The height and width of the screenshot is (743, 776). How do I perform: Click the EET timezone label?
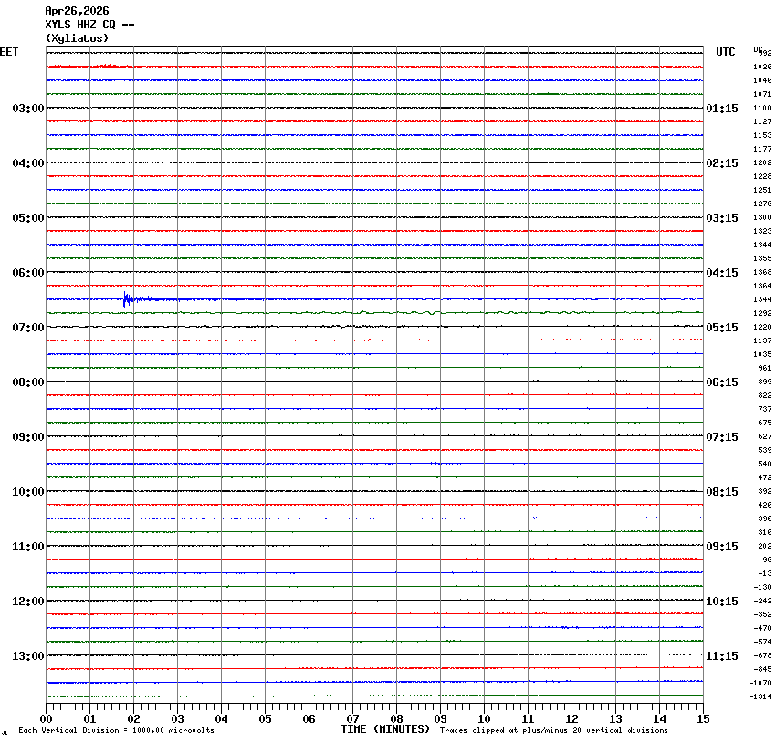[9, 52]
